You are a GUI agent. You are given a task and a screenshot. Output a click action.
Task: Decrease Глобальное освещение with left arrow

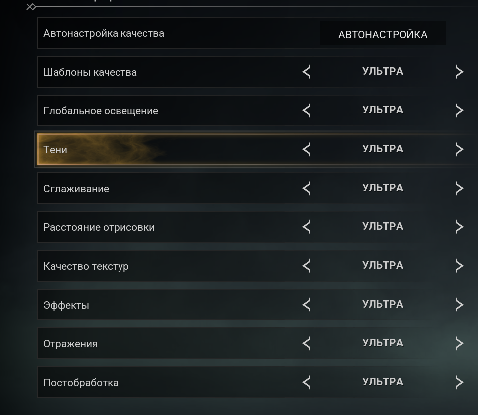(307, 110)
